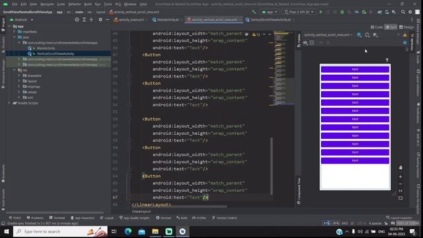Collapse the res folder in project tree

(15, 70)
